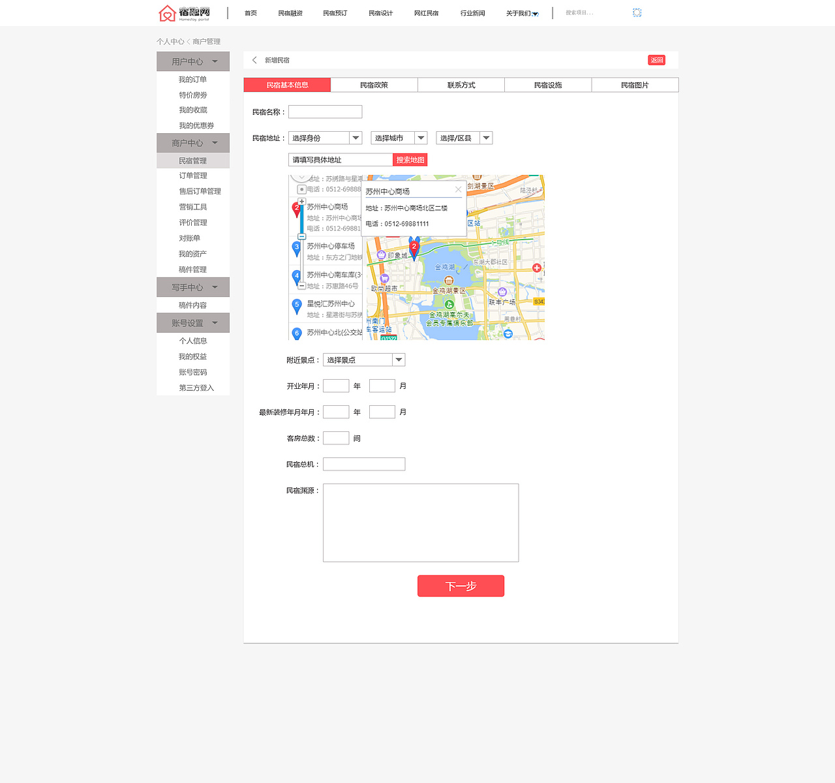Select red map marker 2 for 苏州中心商场
The image size is (835, 783).
(297, 207)
